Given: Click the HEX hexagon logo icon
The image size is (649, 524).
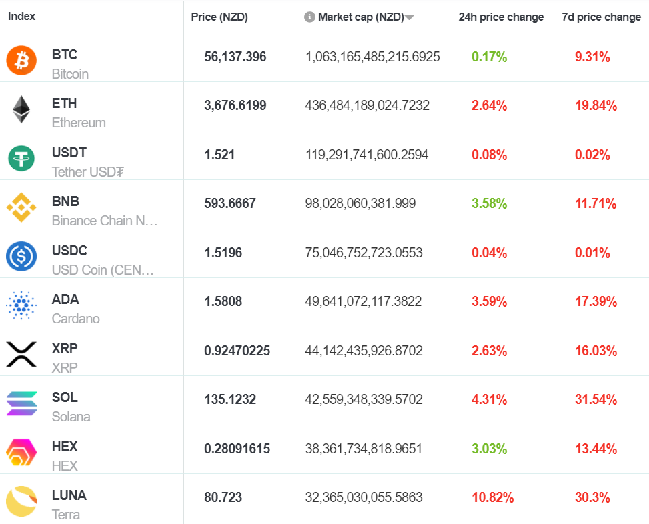Looking at the screenshot, I should pos(21,452).
